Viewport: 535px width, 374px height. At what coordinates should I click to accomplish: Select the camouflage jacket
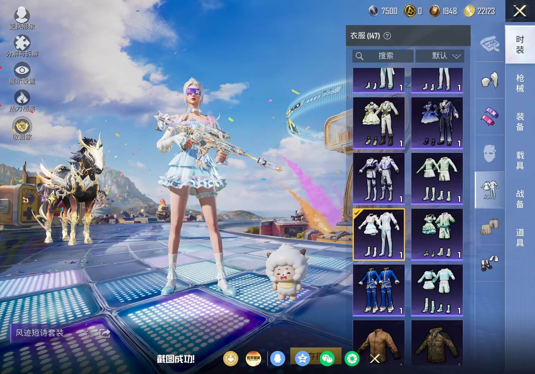[437, 343]
